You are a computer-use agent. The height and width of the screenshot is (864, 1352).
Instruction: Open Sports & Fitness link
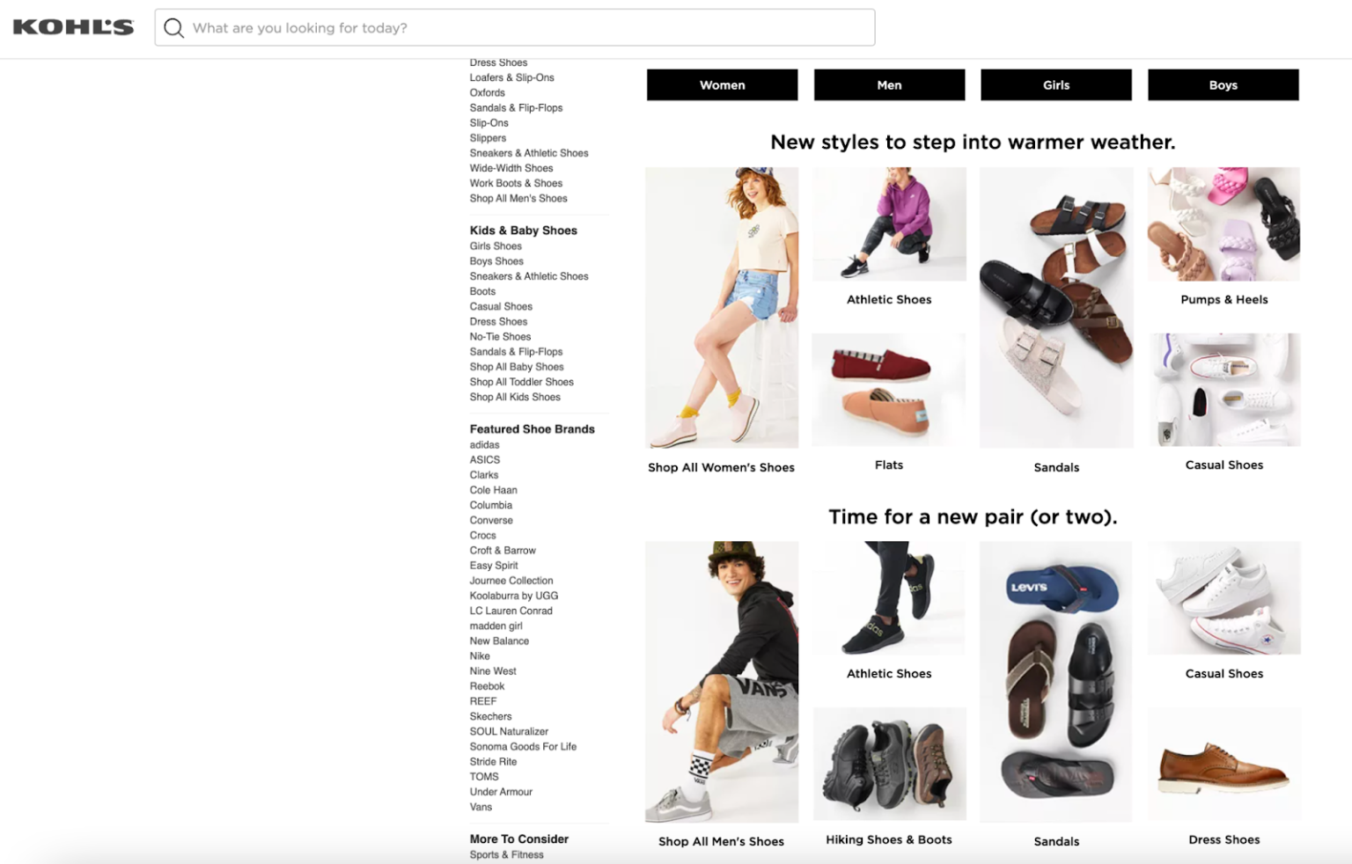point(506,854)
